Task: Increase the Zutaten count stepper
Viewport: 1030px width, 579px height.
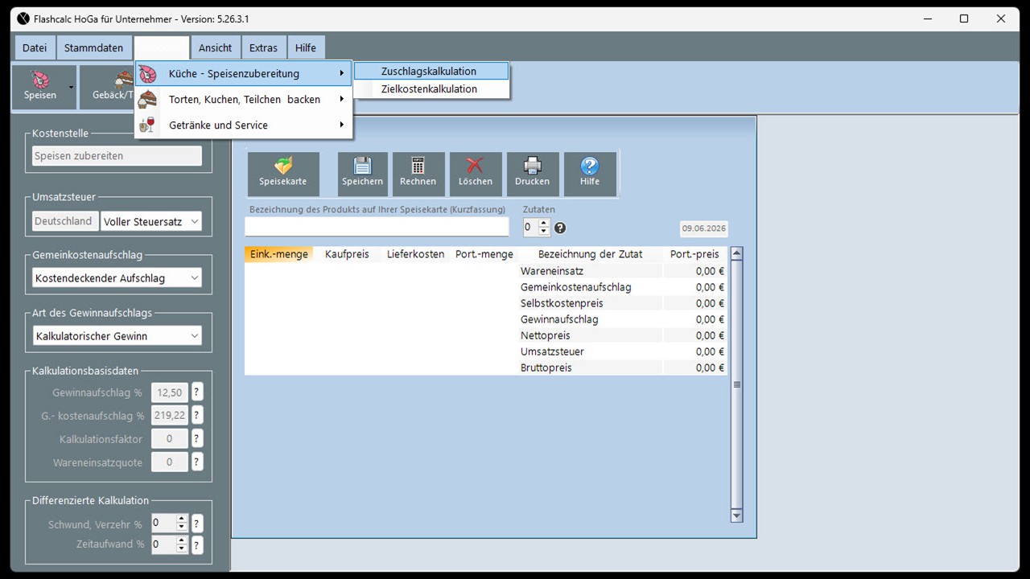Action: (544, 224)
